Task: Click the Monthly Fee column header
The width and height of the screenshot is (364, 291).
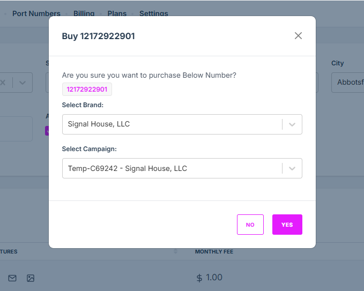Action: [x=214, y=251]
